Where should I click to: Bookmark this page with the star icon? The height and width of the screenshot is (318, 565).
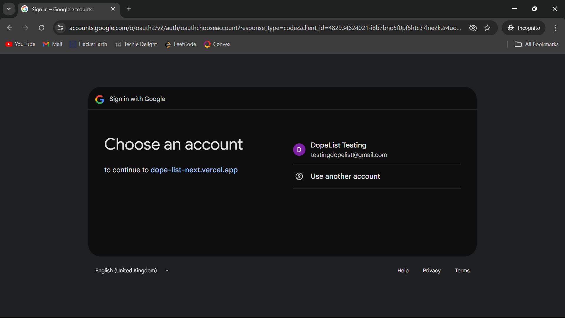(x=487, y=28)
